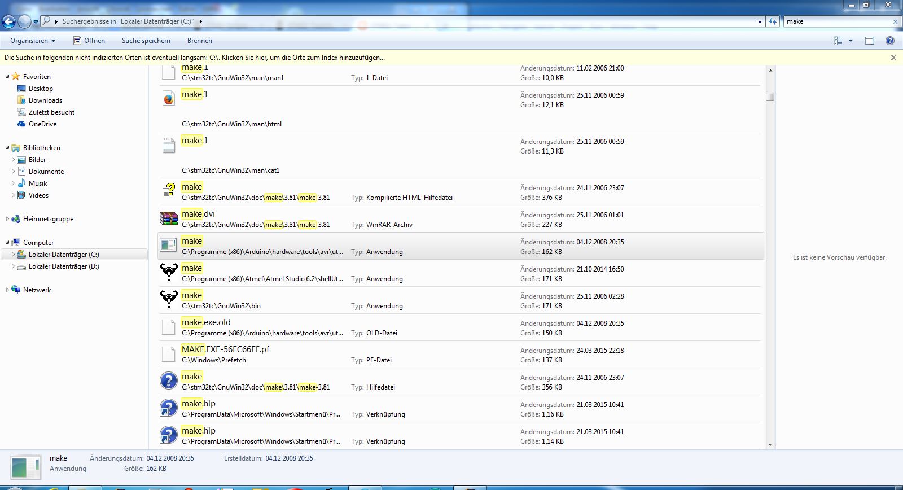Click the icon of MAKE.EXE-56EC66EF.pf
This screenshot has width=903, height=490.
coord(169,355)
